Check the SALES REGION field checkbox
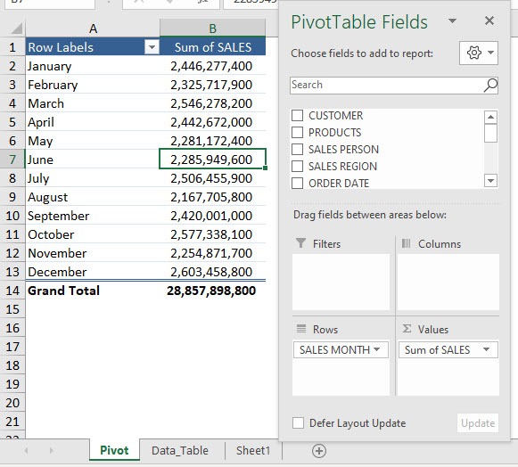Viewport: 518px width, 467px height. [x=297, y=166]
